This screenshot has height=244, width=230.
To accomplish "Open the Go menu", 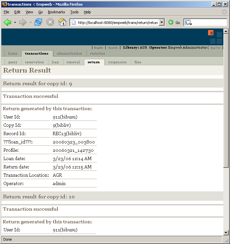I will (41, 12).
